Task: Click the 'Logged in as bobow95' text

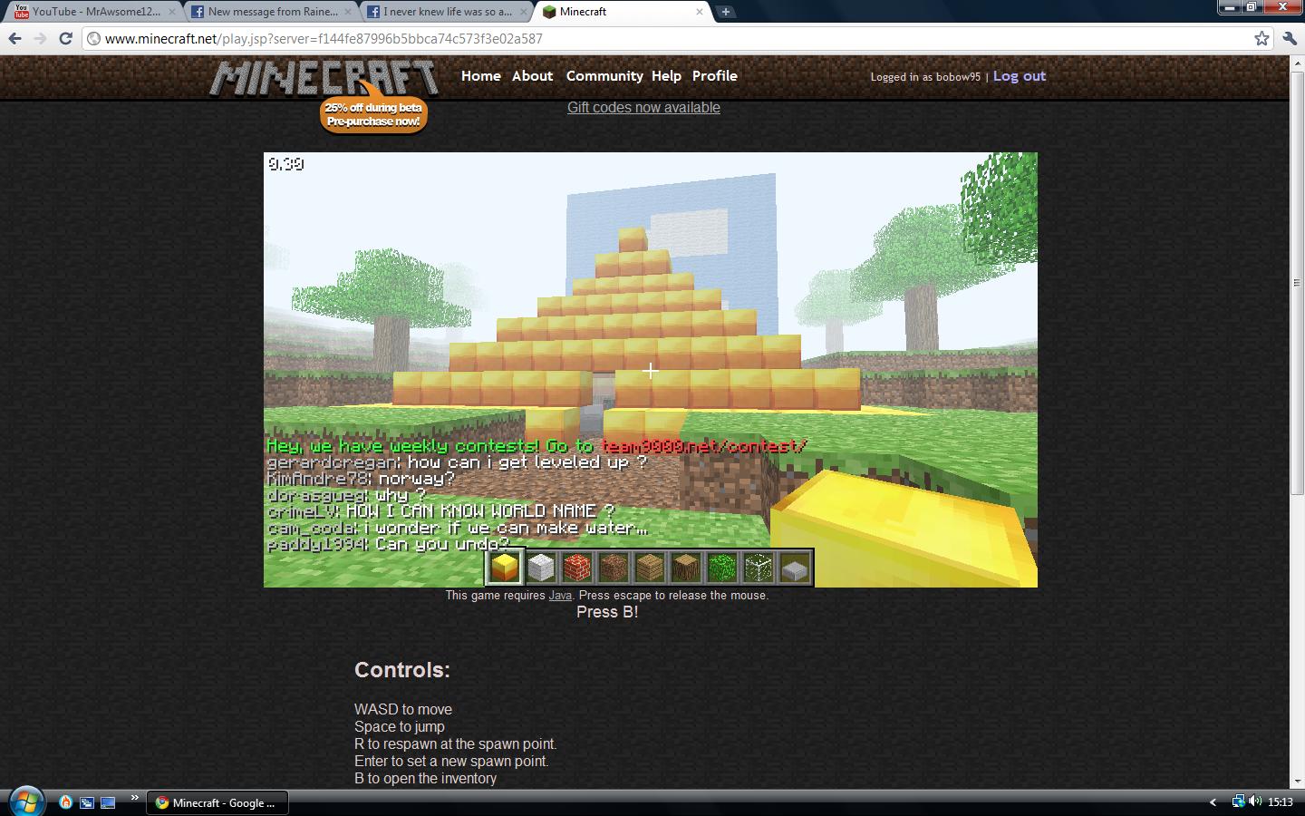Action: [x=925, y=77]
